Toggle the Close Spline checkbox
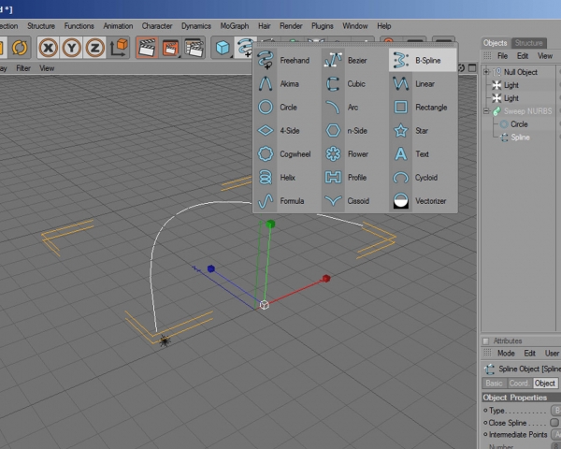 tap(554, 423)
